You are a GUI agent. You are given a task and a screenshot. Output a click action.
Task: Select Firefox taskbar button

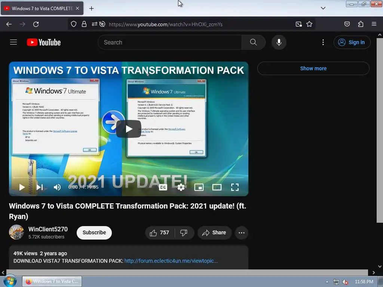coord(52,281)
